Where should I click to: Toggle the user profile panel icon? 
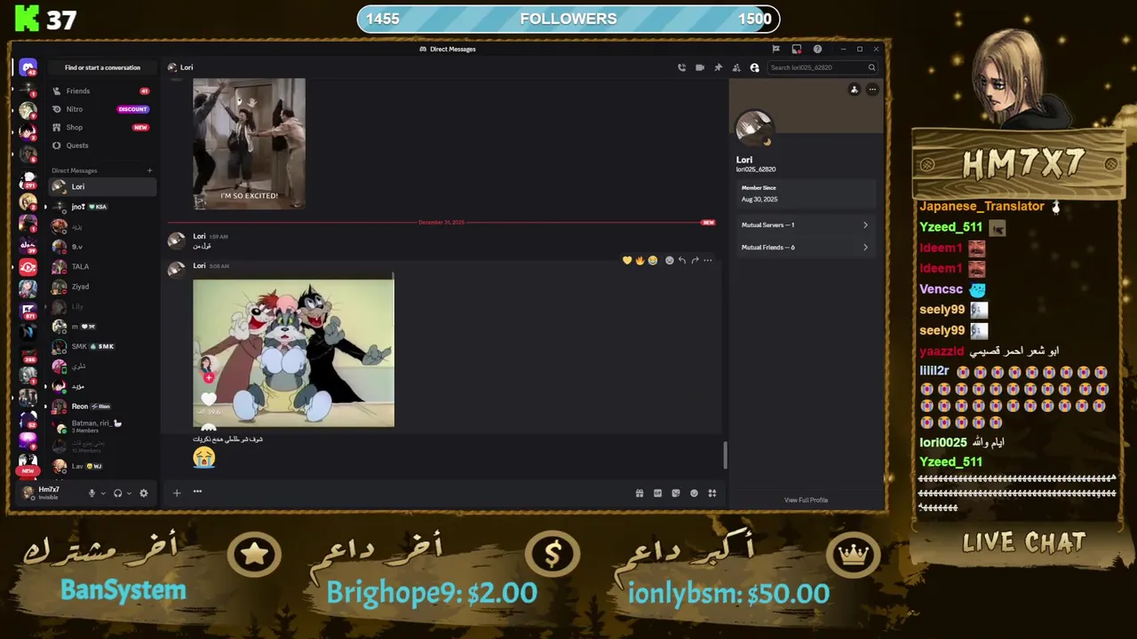(754, 67)
